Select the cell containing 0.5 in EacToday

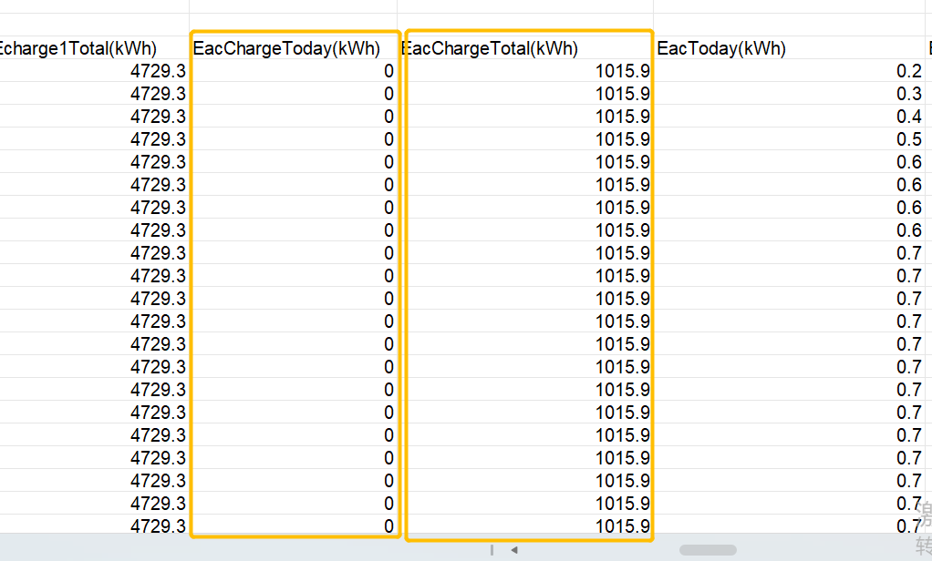click(790, 139)
